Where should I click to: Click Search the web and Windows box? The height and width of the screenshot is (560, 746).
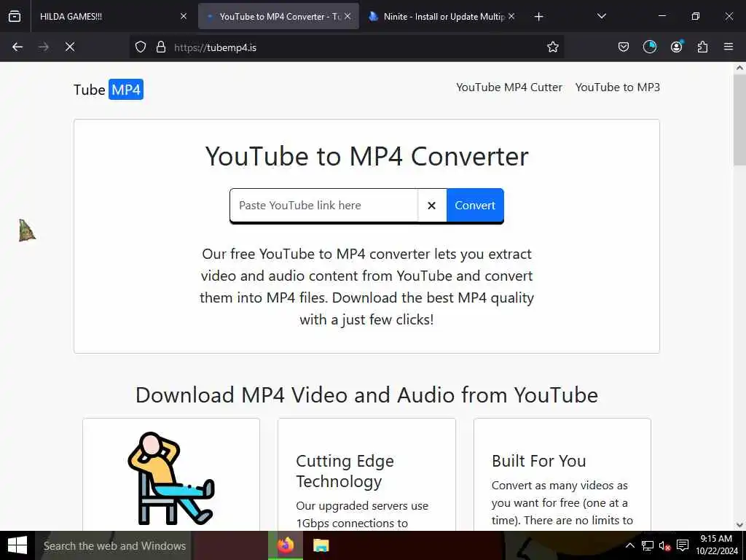(x=113, y=545)
